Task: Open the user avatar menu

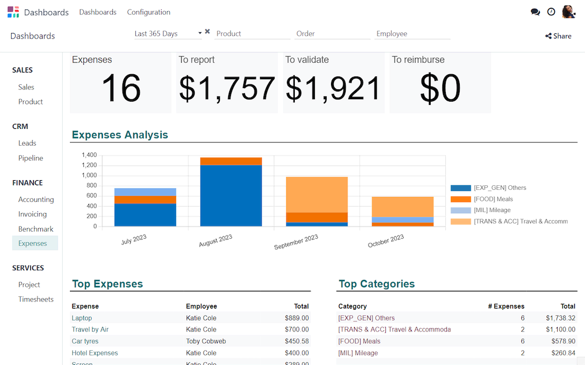Action: point(569,11)
